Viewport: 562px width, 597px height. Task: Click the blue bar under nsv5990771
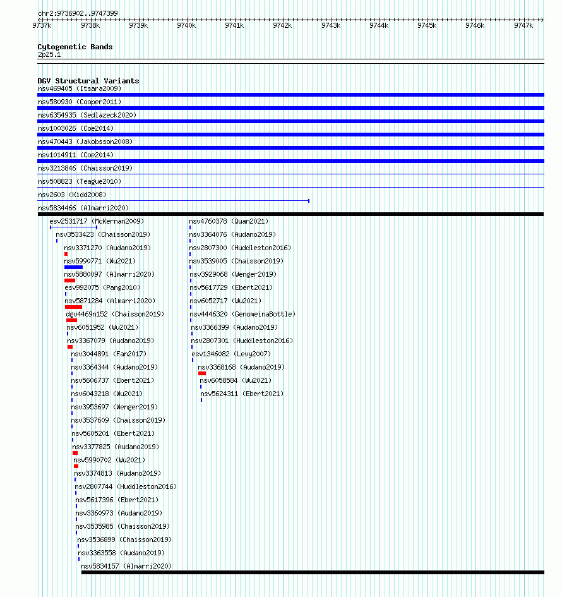point(73,267)
